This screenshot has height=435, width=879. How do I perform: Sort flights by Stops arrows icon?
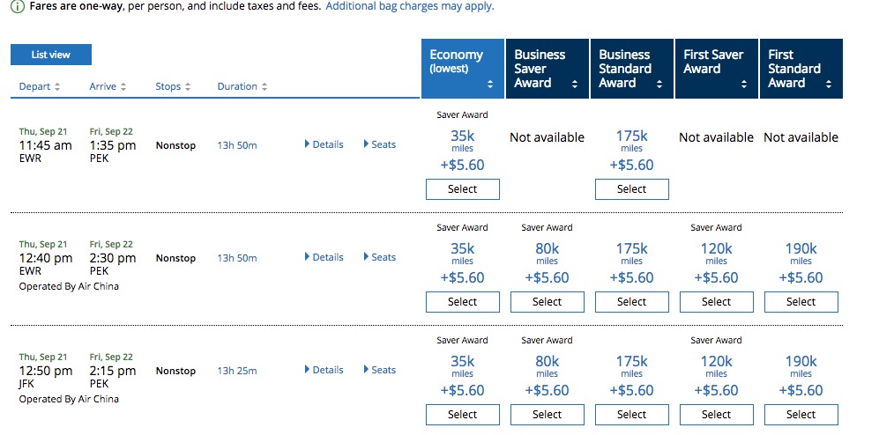point(188,87)
